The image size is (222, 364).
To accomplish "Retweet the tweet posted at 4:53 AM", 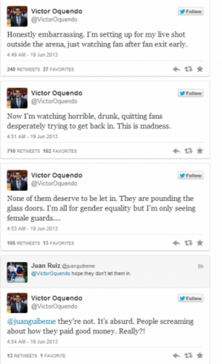I will (x=188, y=243).
